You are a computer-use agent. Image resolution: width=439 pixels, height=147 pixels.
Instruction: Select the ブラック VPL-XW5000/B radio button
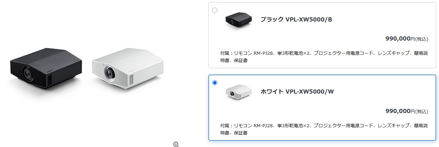(x=215, y=10)
